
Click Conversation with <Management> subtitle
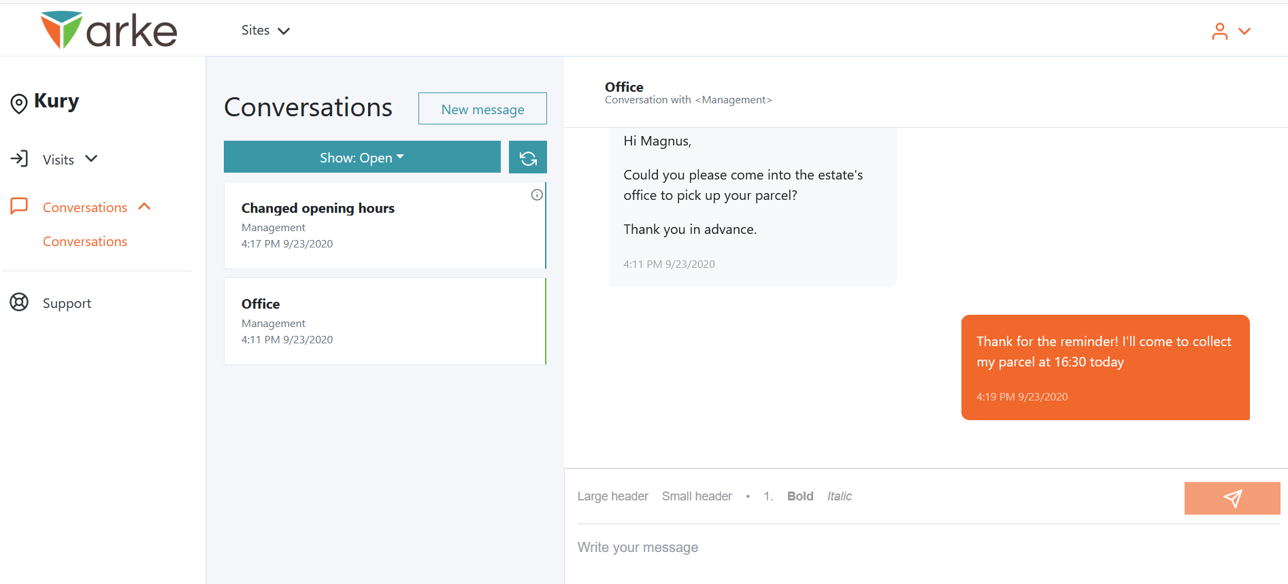688,100
